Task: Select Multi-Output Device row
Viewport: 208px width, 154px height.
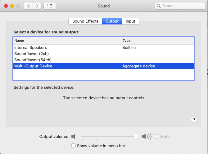Action: pos(103,66)
